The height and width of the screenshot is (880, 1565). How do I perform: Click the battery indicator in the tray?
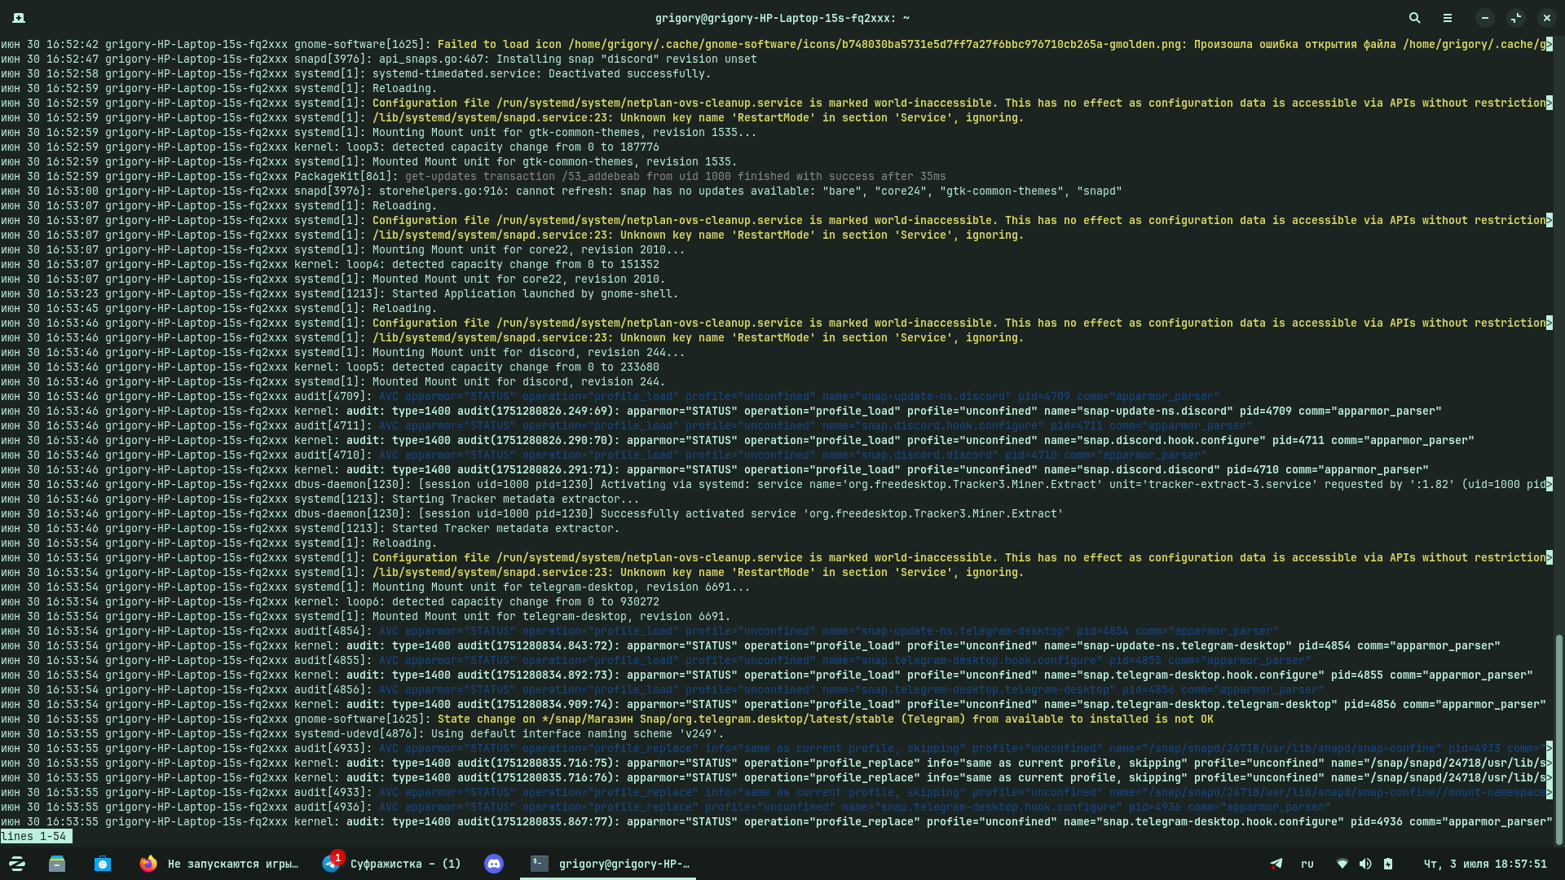tap(1388, 864)
